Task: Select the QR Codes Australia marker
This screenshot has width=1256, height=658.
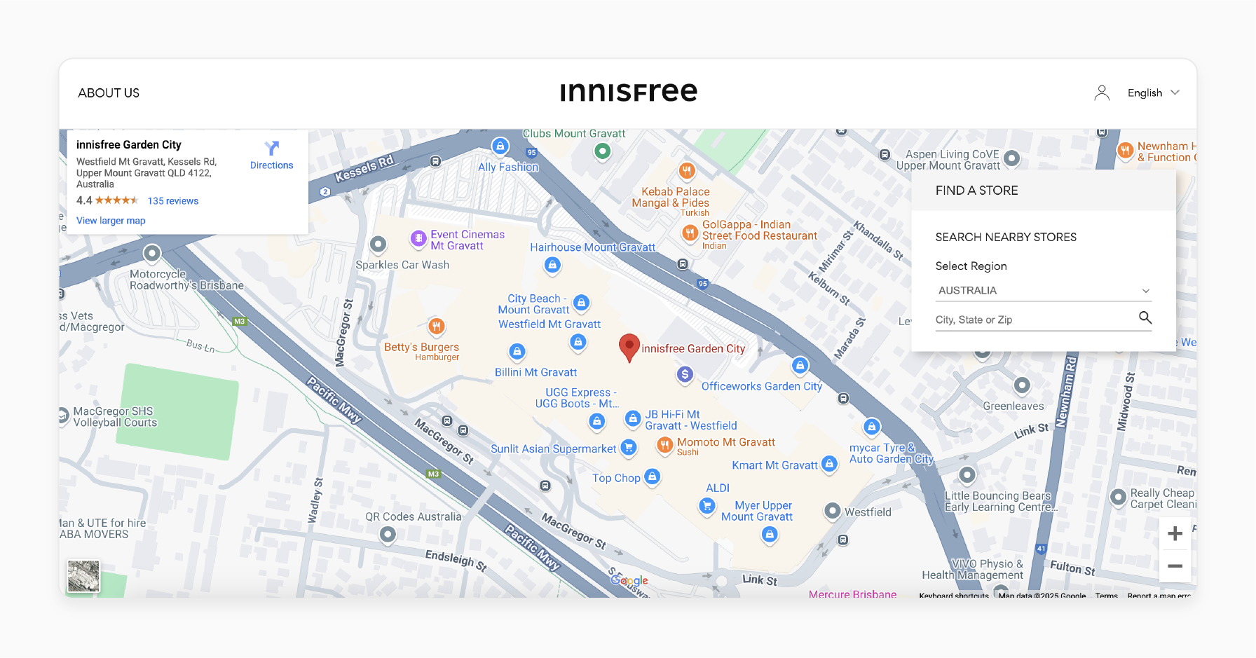Action: pyautogui.click(x=388, y=535)
